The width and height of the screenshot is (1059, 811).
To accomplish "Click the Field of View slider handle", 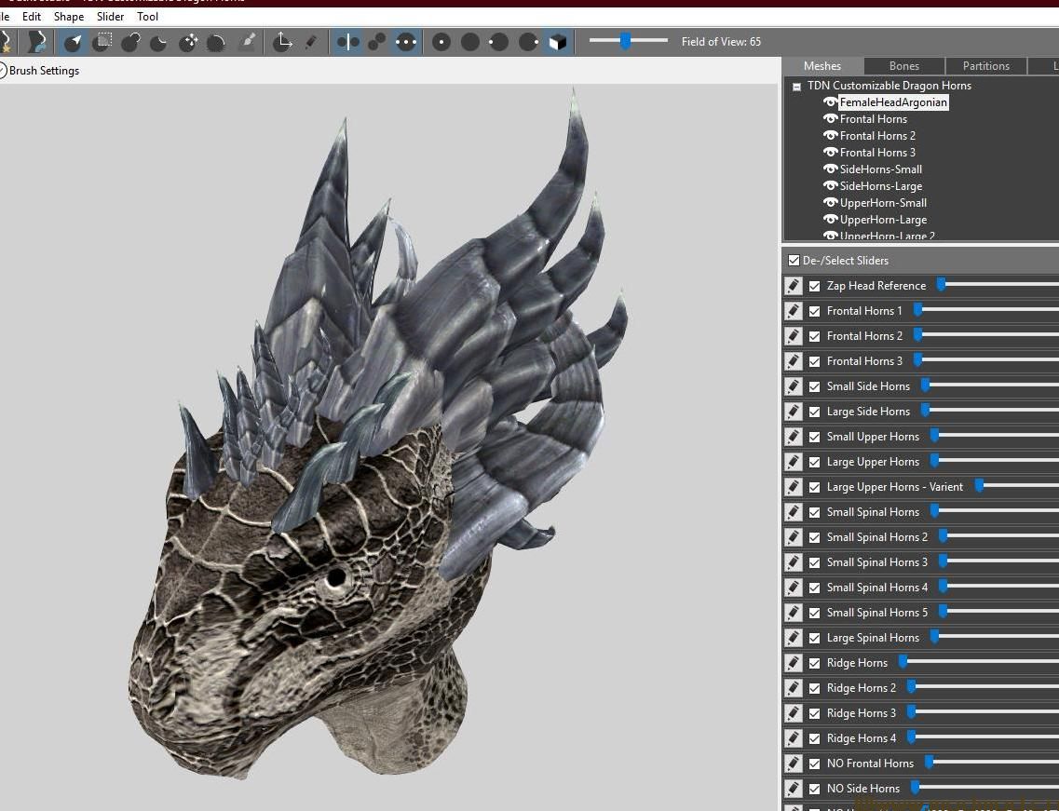I will (x=627, y=41).
